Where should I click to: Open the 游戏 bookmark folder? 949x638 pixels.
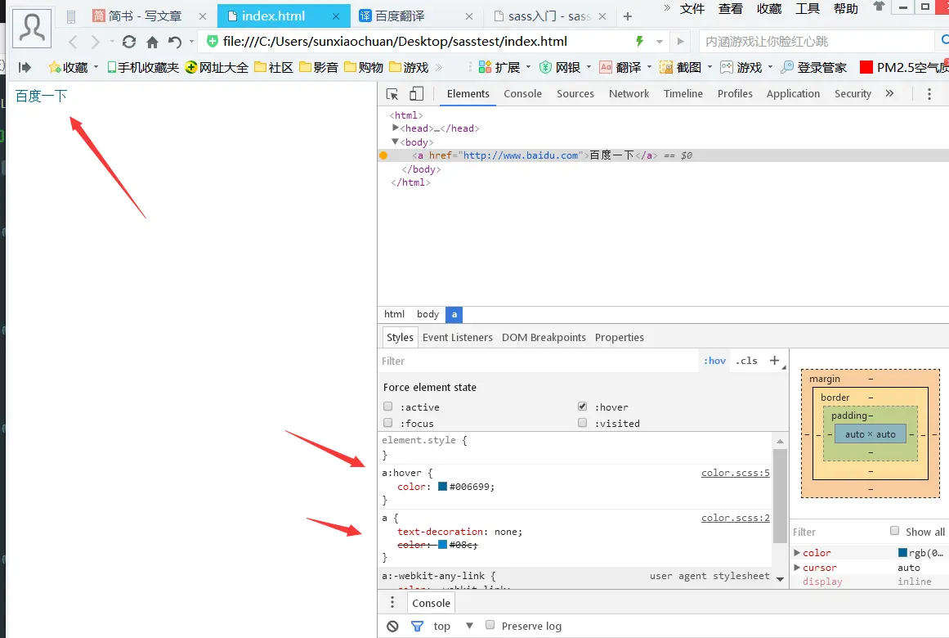click(409, 67)
